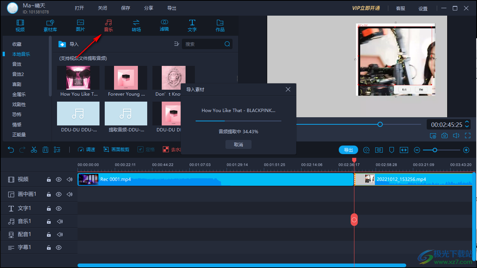
Task: Switch to the 转场 transitions tab
Action: [x=136, y=25]
